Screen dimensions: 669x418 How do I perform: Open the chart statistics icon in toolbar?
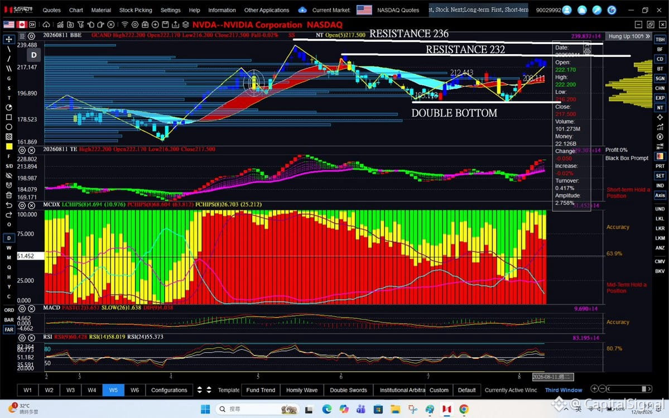pos(61,25)
